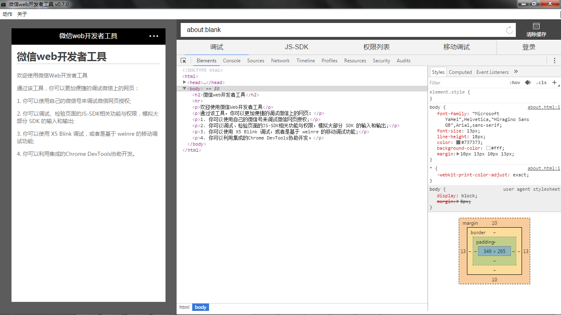Switch to the Computed sidebar tab
Image resolution: width=561 pixels, height=315 pixels.
coord(460,72)
